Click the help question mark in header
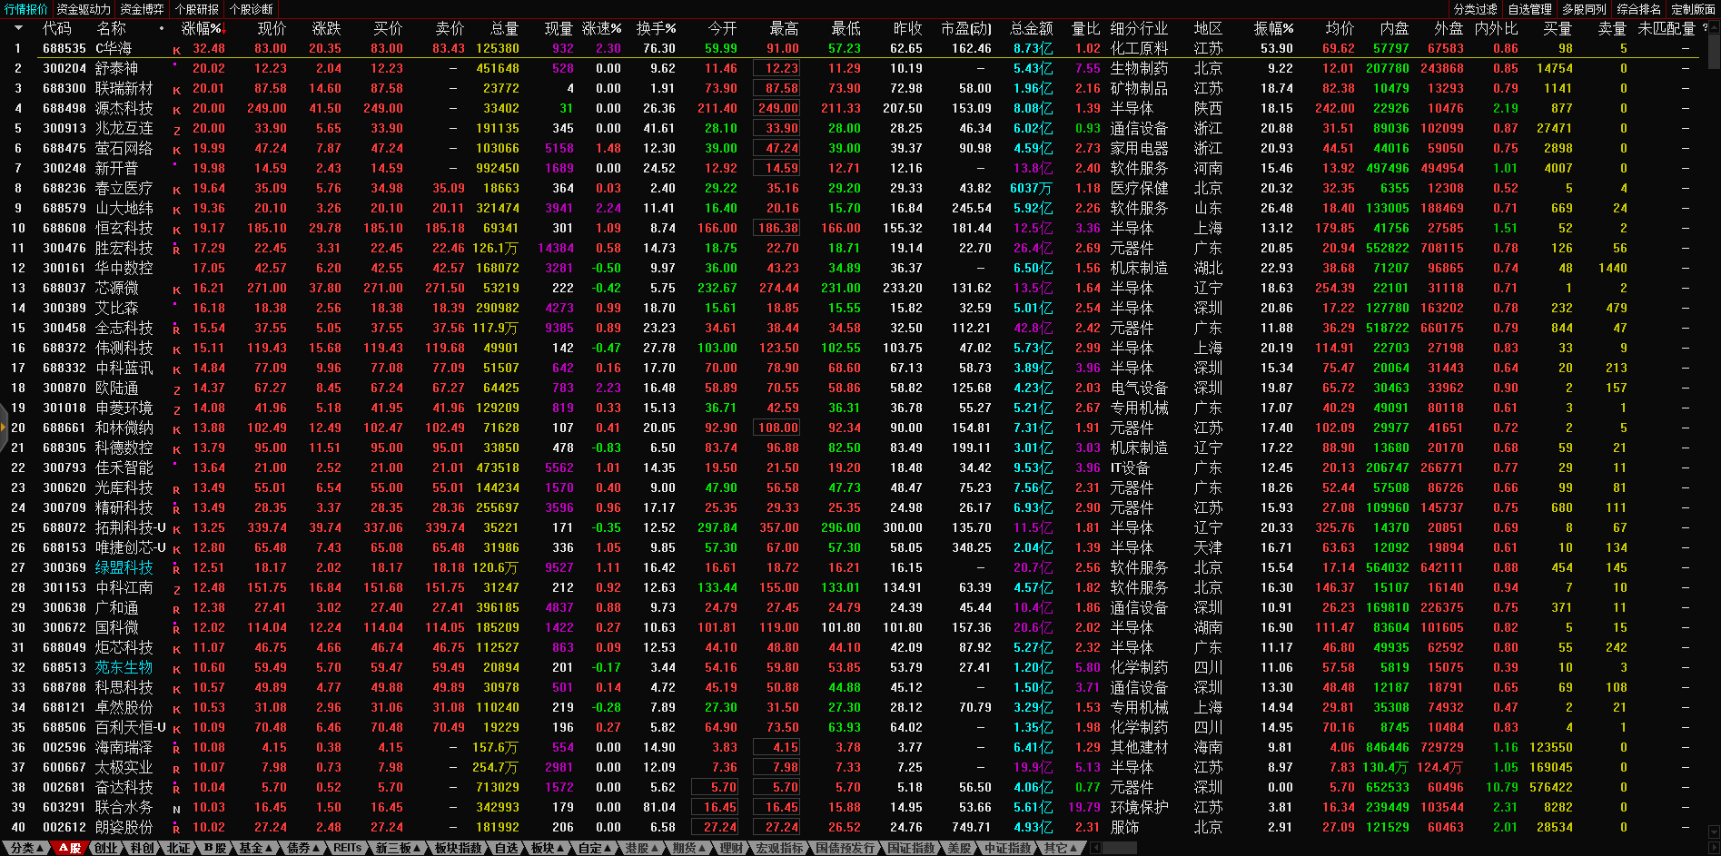1721x856 pixels. pyautogui.click(x=1705, y=28)
